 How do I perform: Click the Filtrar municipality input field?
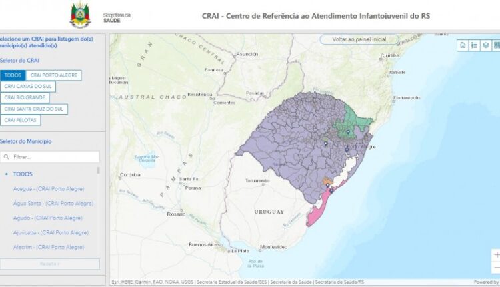pyautogui.click(x=53, y=157)
